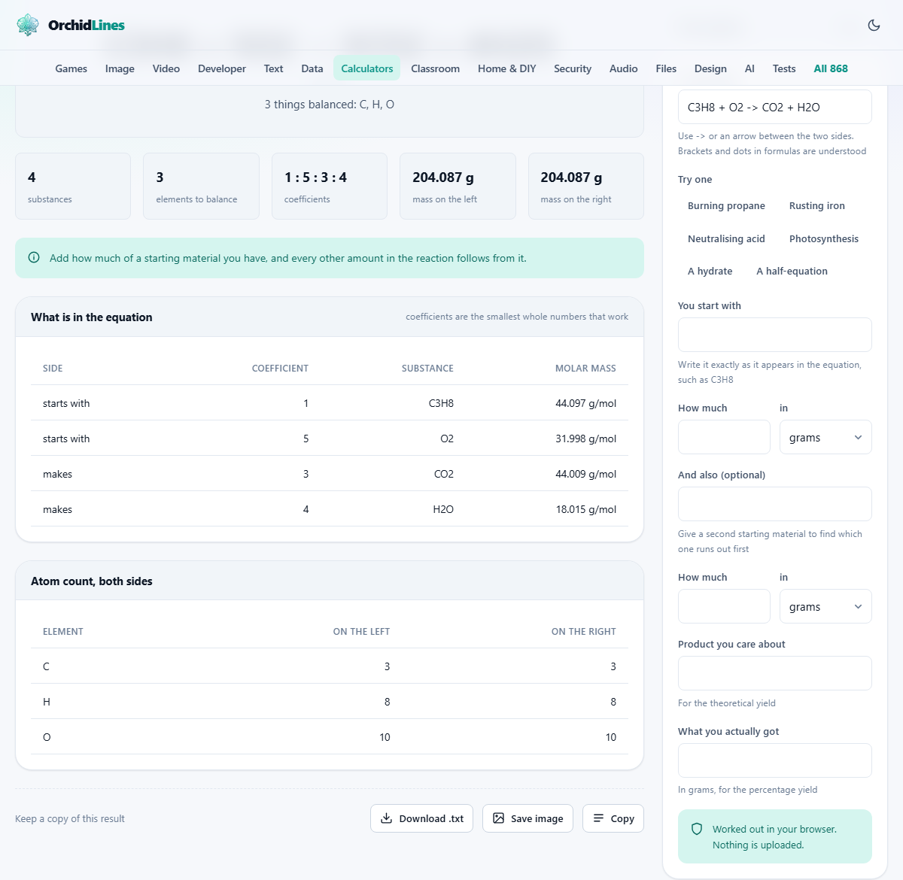This screenshot has height=880, width=903.
Task: Select the Games category
Action: point(71,68)
